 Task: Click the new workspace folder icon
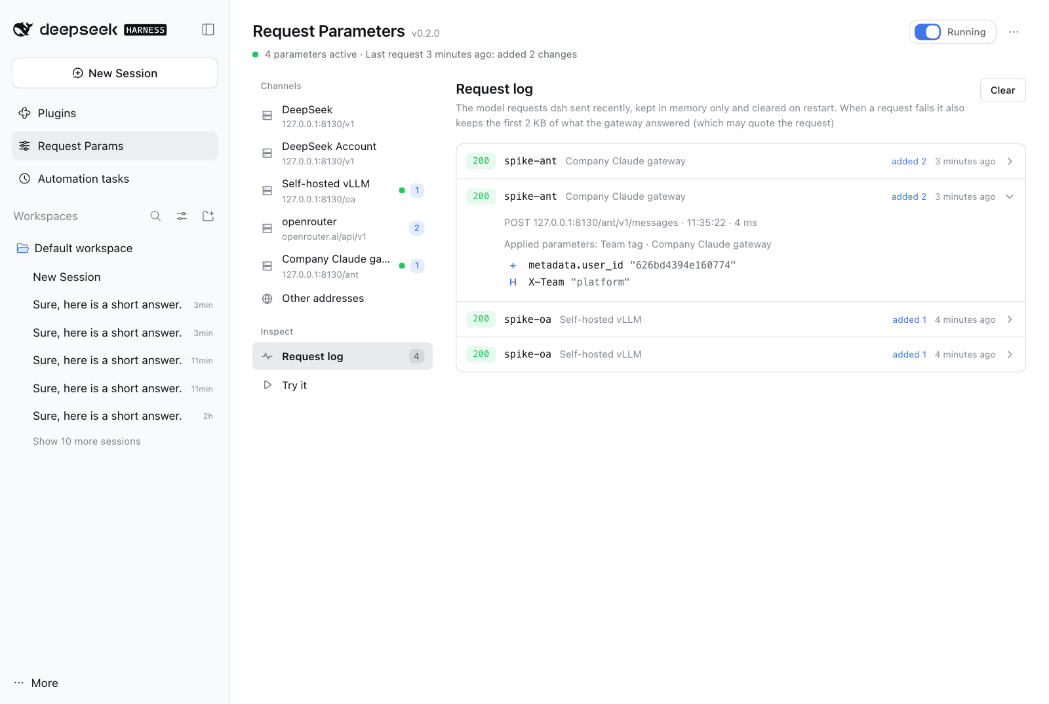pos(208,216)
